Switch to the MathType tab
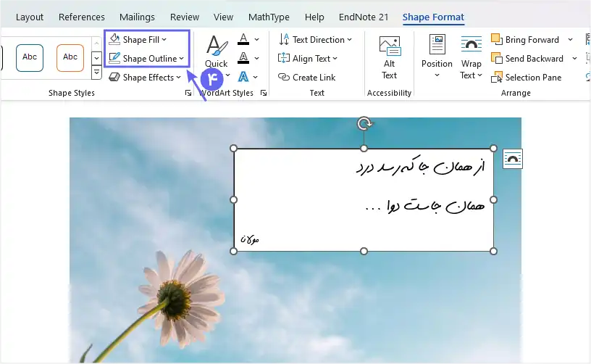 tap(269, 17)
